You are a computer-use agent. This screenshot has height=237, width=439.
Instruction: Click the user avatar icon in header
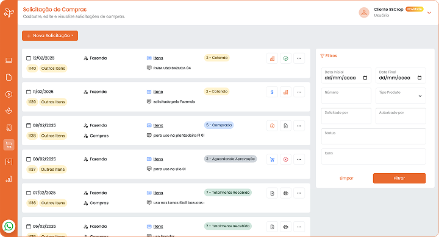(x=364, y=13)
